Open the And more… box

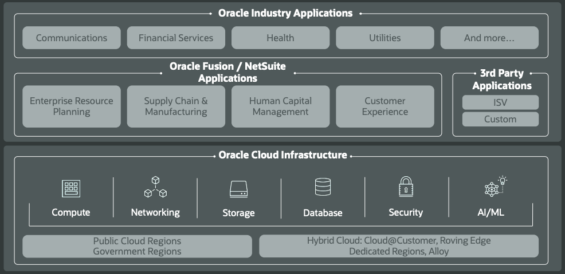pyautogui.click(x=489, y=38)
